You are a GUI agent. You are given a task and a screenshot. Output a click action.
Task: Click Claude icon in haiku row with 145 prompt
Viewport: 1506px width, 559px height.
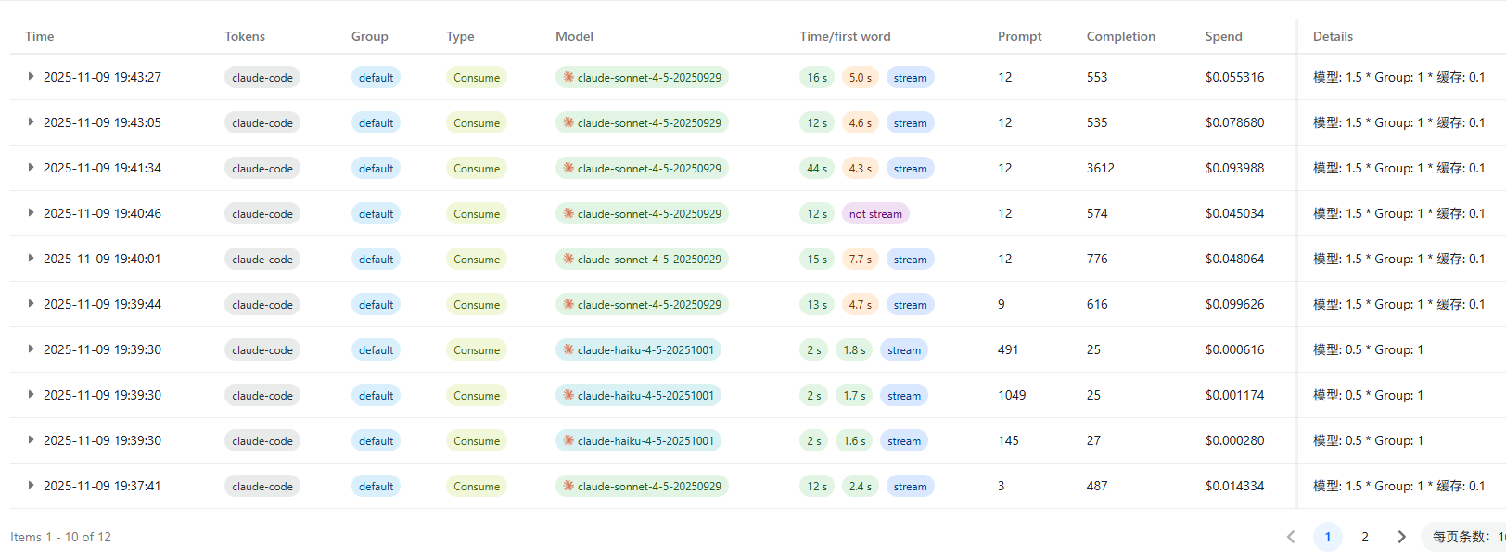click(x=568, y=440)
